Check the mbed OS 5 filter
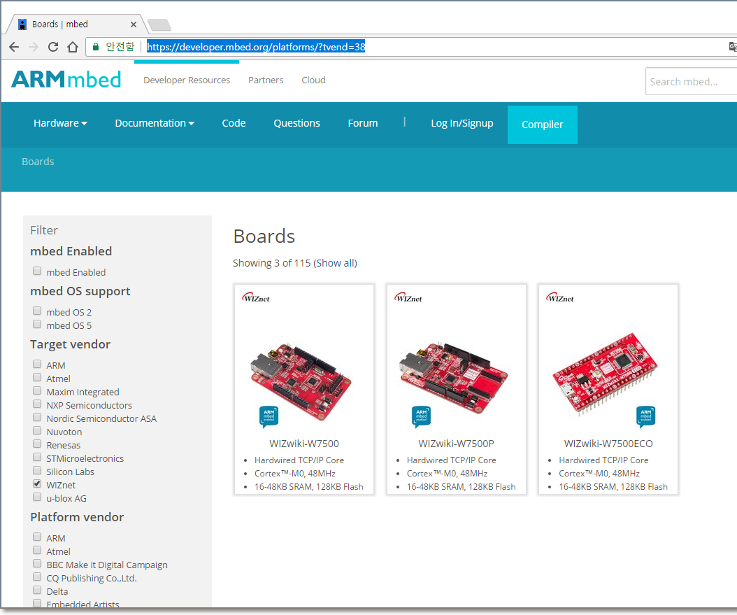 tap(37, 324)
